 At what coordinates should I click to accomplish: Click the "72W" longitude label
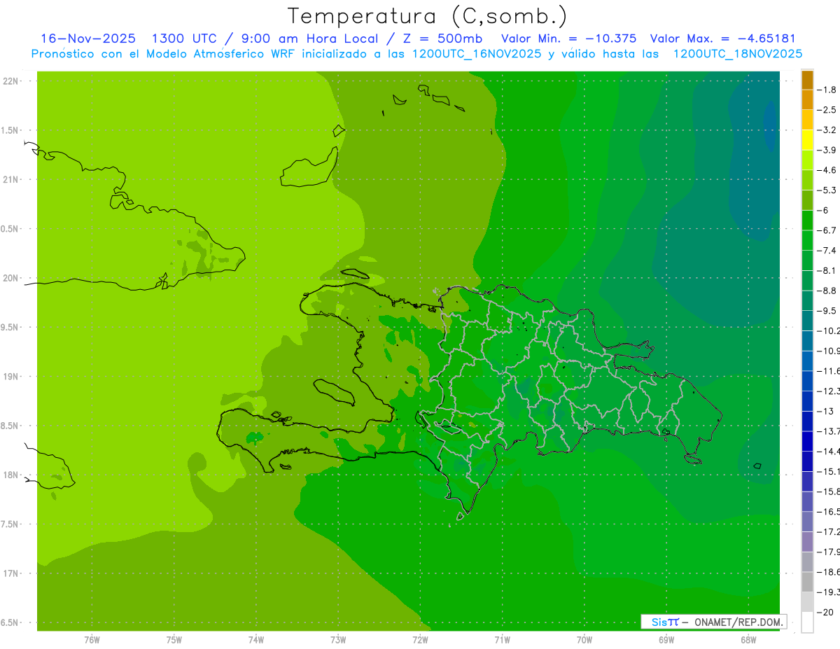pos(420,640)
